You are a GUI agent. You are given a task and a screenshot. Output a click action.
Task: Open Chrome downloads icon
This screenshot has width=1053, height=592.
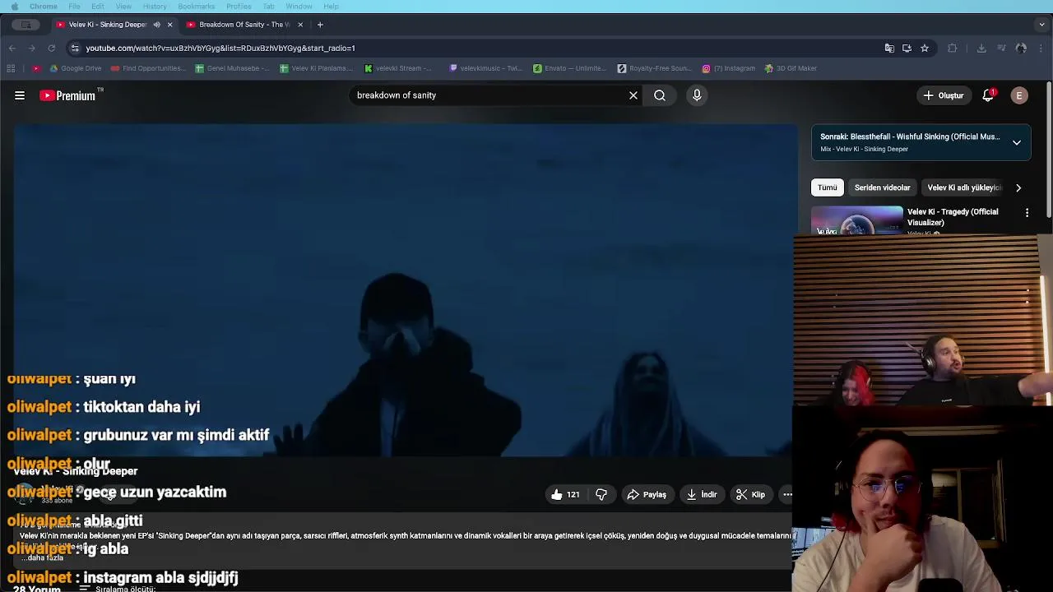(x=981, y=49)
